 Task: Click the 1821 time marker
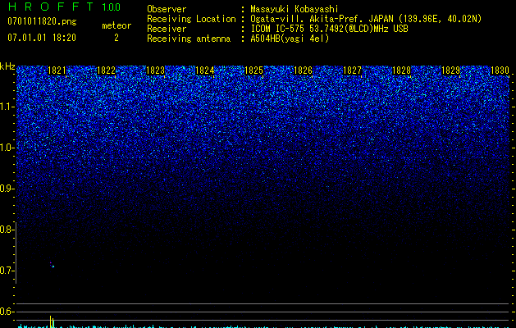[57, 71]
